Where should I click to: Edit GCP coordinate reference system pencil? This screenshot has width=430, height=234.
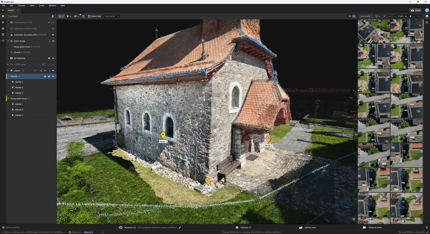[180, 227]
